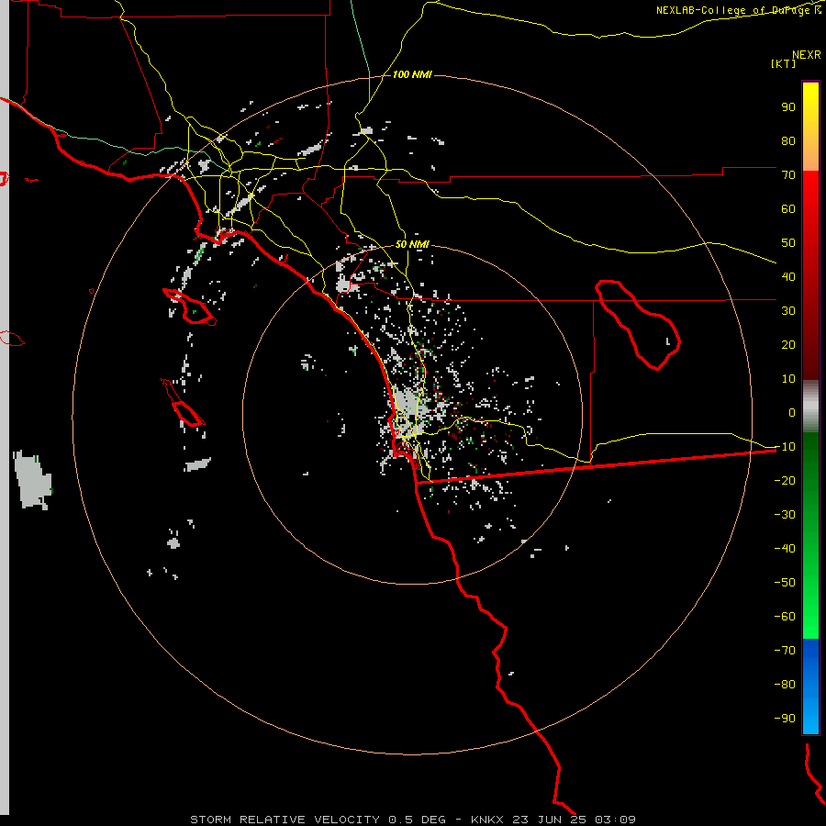The height and width of the screenshot is (826, 826).
Task: Click the 50 NMI range ring label
Action: [x=412, y=244]
